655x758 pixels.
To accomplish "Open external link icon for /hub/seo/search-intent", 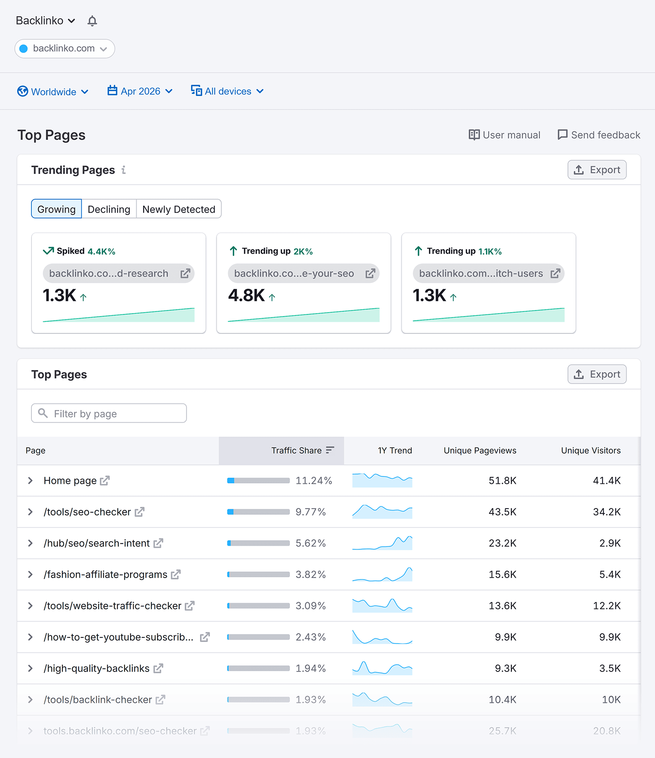I will (158, 543).
